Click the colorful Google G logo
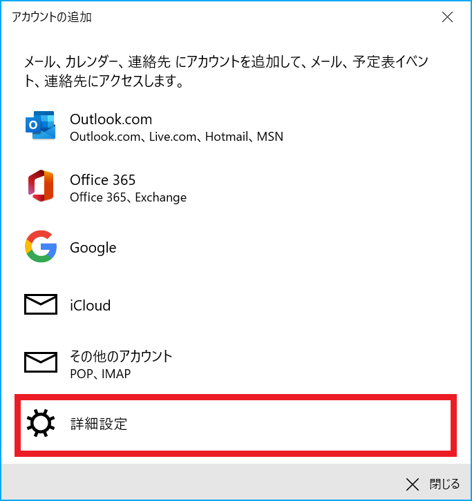 (x=41, y=246)
